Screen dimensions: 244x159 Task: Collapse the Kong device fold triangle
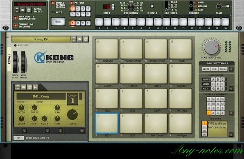tap(7, 38)
